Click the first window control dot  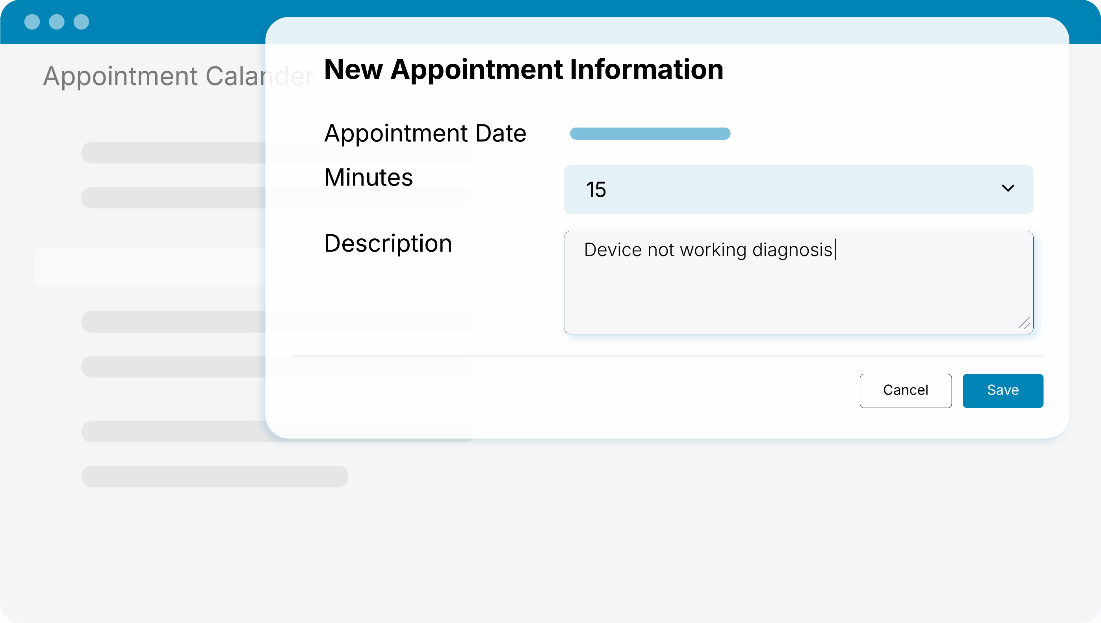(x=32, y=22)
